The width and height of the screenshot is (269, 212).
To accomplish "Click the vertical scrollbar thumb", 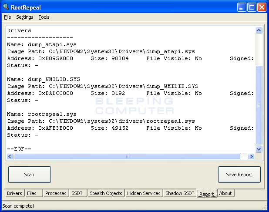I will click(259, 105).
